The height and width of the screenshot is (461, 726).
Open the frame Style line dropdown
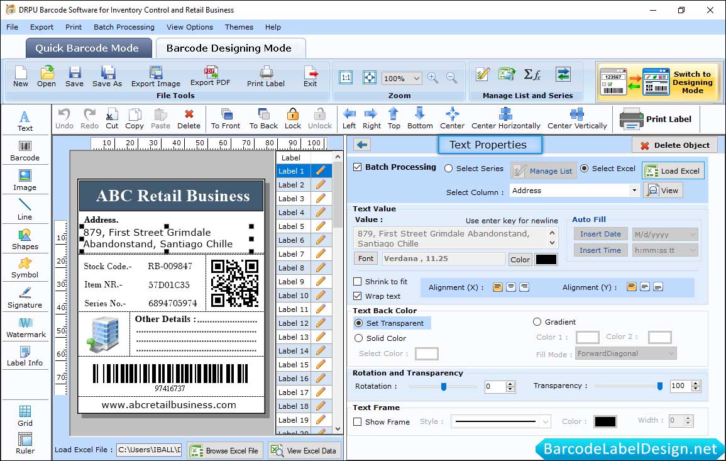(546, 421)
